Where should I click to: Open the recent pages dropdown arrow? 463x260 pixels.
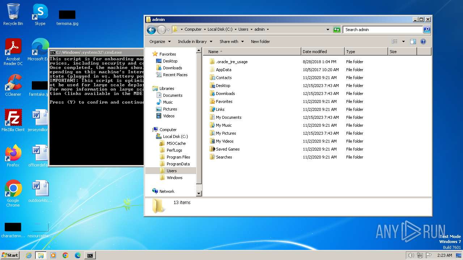168,30
